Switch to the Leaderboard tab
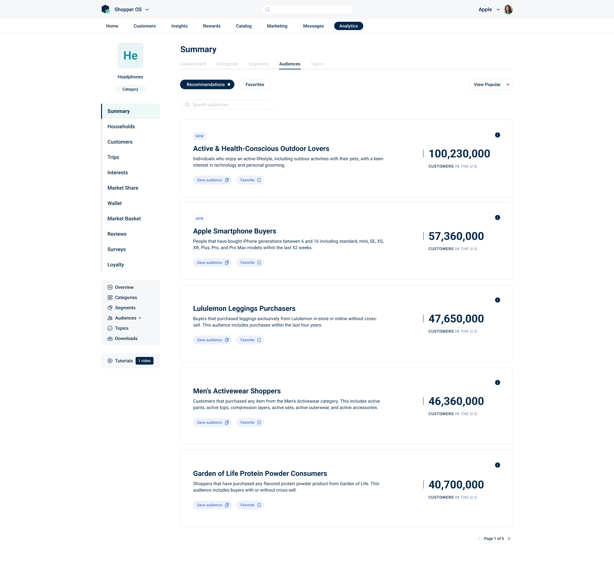The width and height of the screenshot is (614, 568). 193,64
